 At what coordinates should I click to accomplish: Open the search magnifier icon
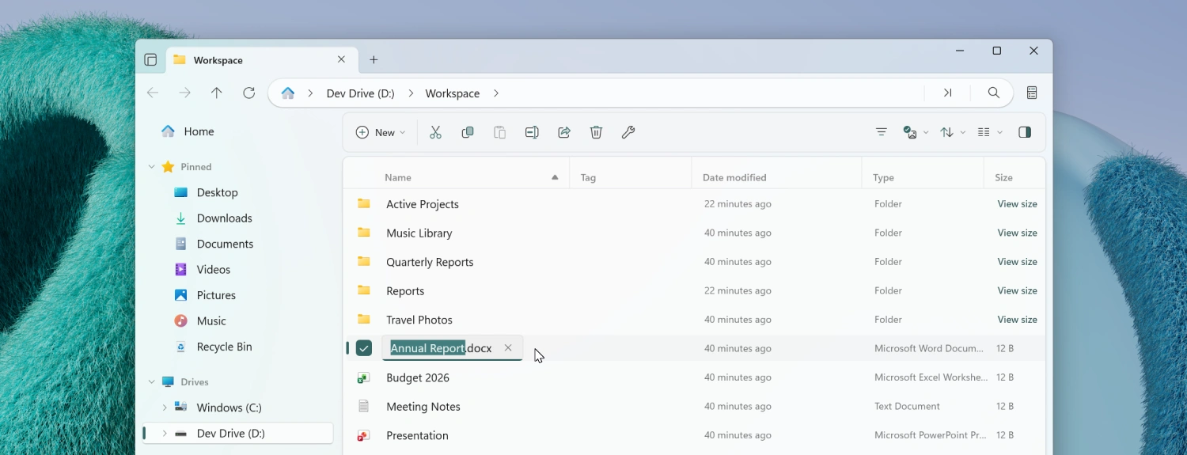(x=994, y=93)
